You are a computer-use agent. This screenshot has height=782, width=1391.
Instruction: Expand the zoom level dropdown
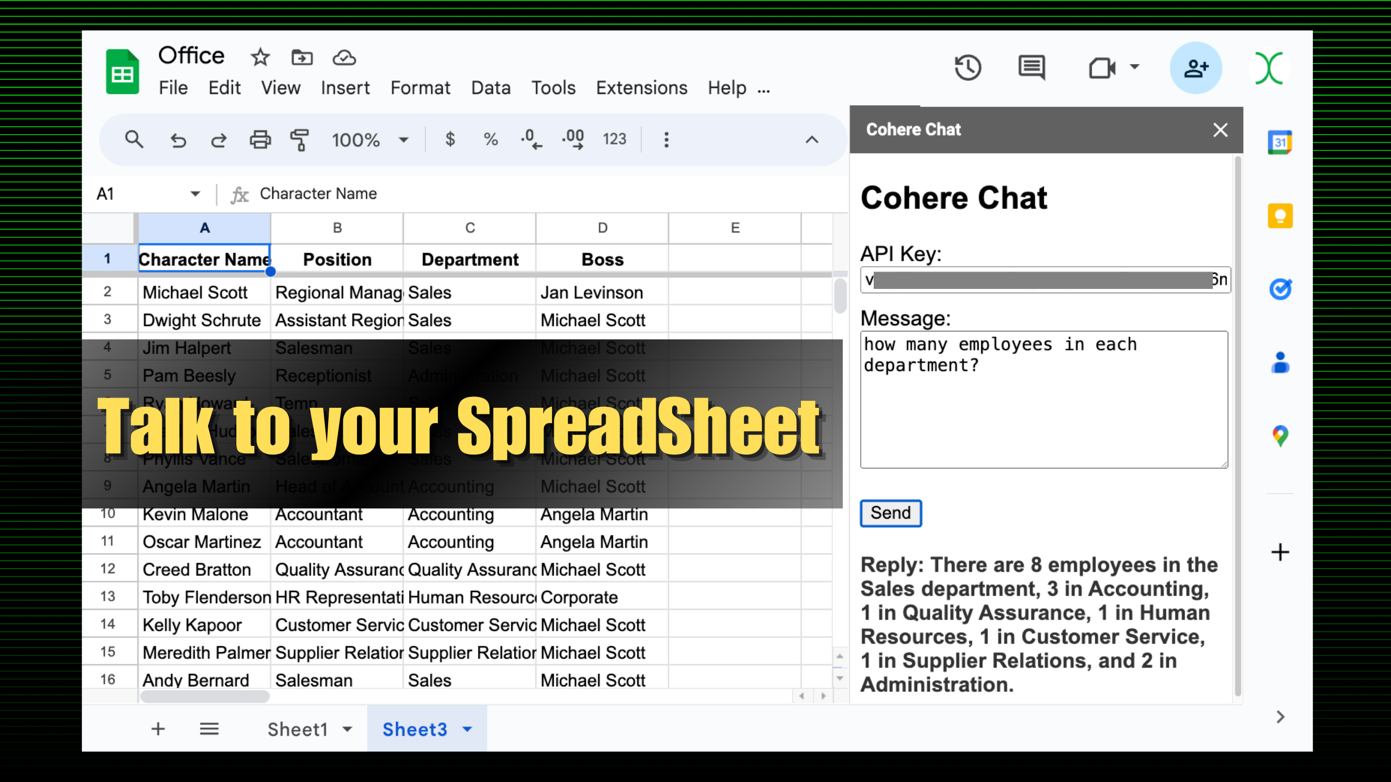pyautogui.click(x=402, y=138)
